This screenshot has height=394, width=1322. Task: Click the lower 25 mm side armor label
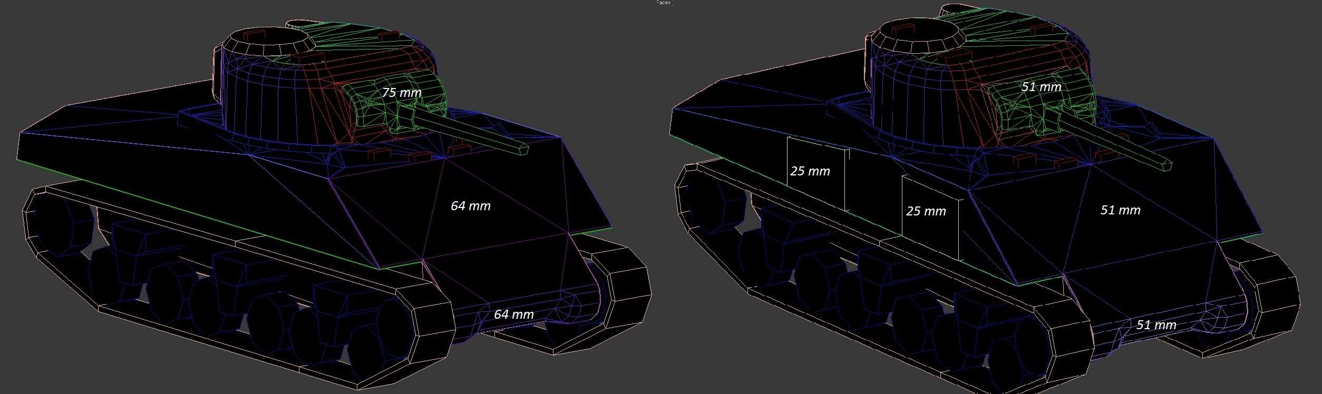coord(926,211)
